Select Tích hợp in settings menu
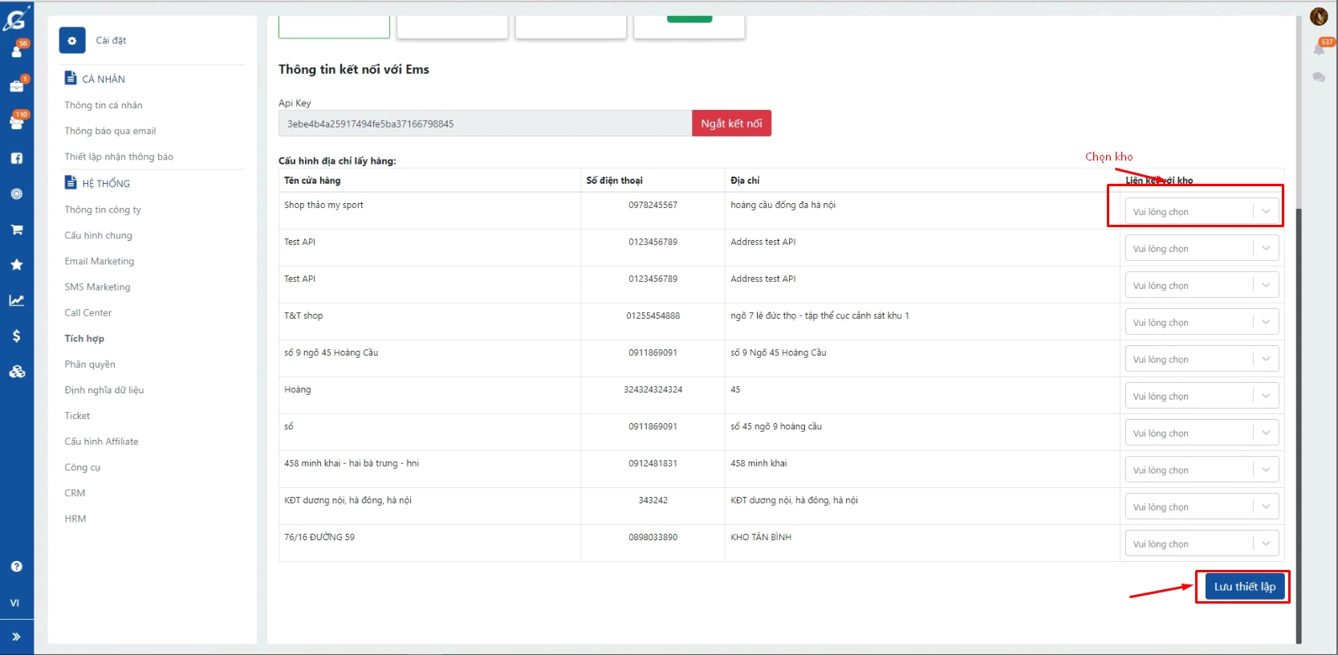The width and height of the screenshot is (1338, 655). (x=84, y=339)
